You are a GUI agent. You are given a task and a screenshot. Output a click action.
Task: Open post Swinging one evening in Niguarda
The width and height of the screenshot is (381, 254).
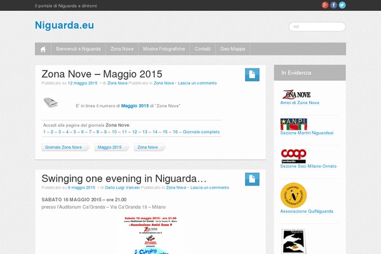coord(124,178)
